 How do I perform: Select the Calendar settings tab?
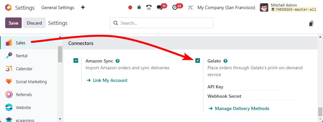(x=29, y=69)
